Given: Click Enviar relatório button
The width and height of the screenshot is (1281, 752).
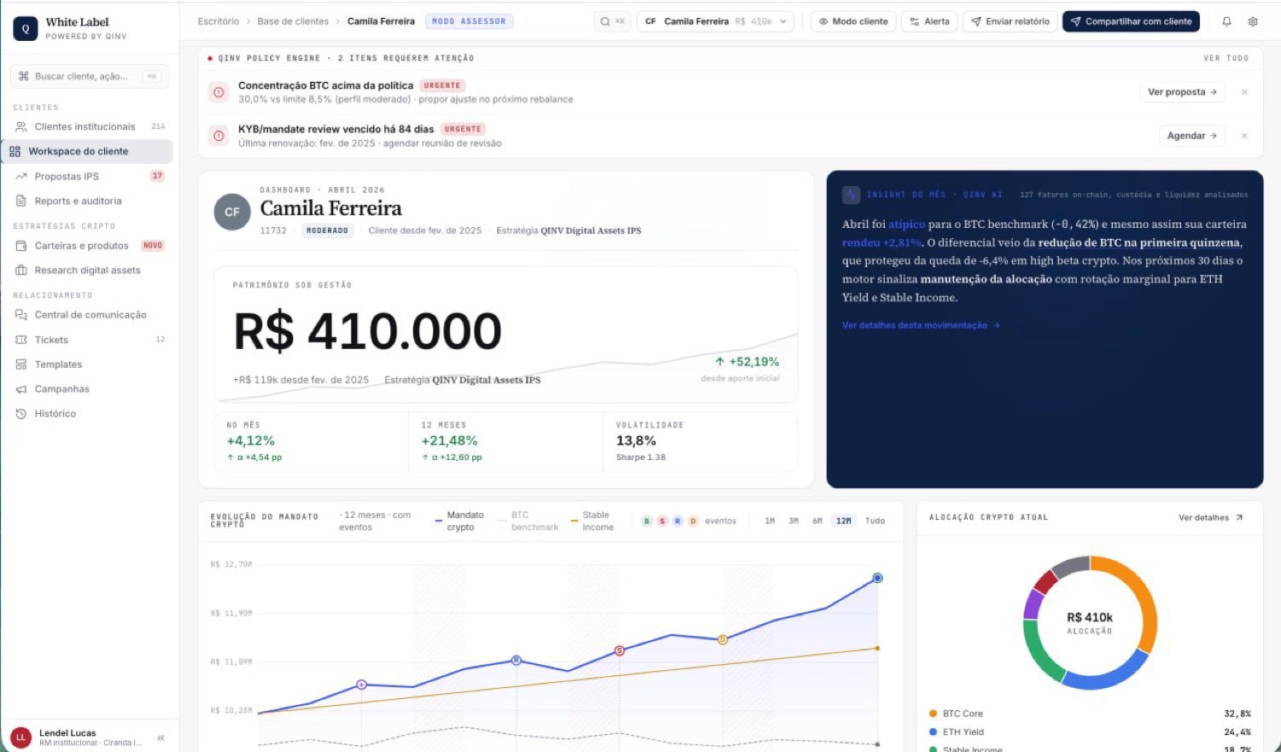Looking at the screenshot, I should [x=1009, y=21].
